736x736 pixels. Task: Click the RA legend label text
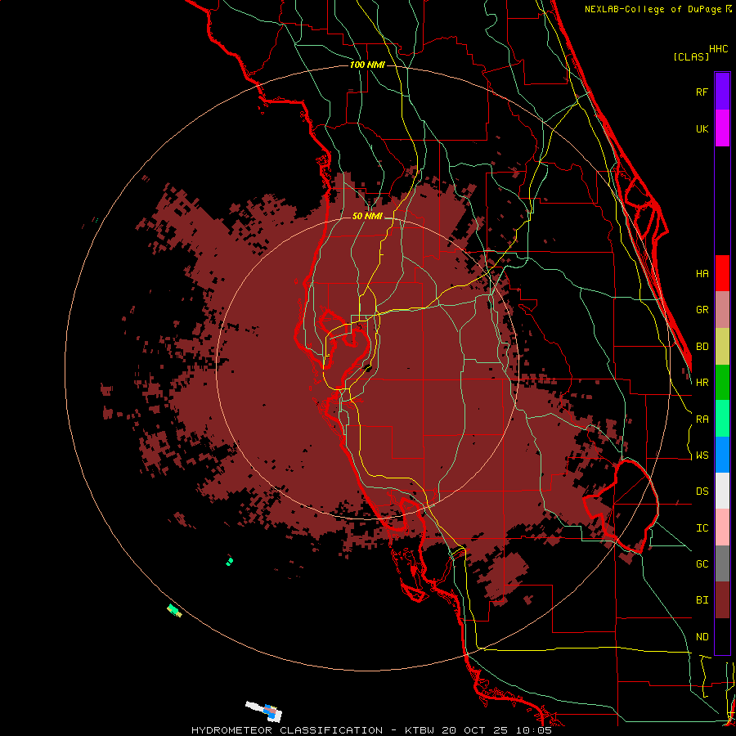coord(702,420)
